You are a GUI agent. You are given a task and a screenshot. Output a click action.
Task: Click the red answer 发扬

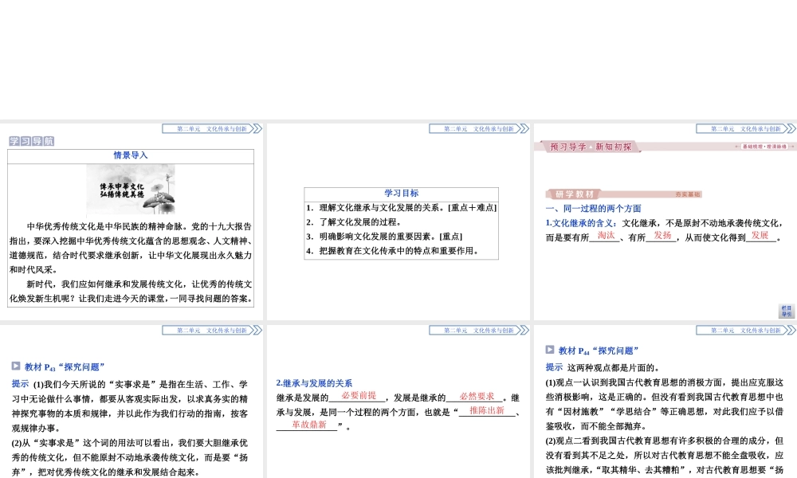(662, 236)
